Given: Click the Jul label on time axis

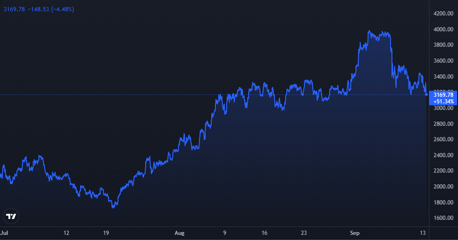Looking at the screenshot, I should (x=4, y=232).
